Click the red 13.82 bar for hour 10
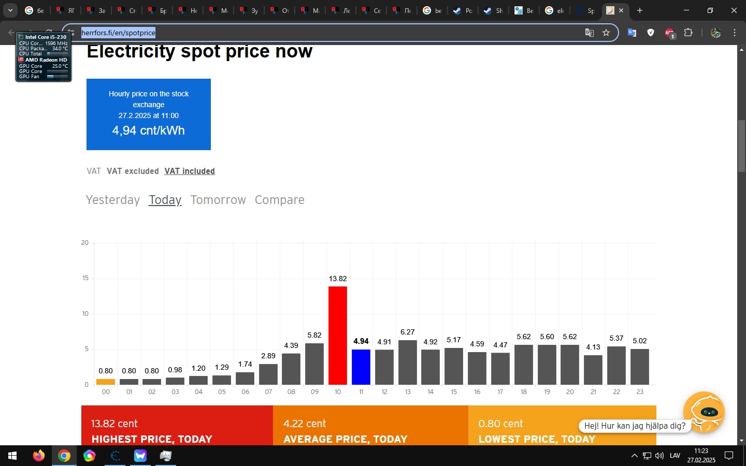Screen dimensions: 746x466 338,336
